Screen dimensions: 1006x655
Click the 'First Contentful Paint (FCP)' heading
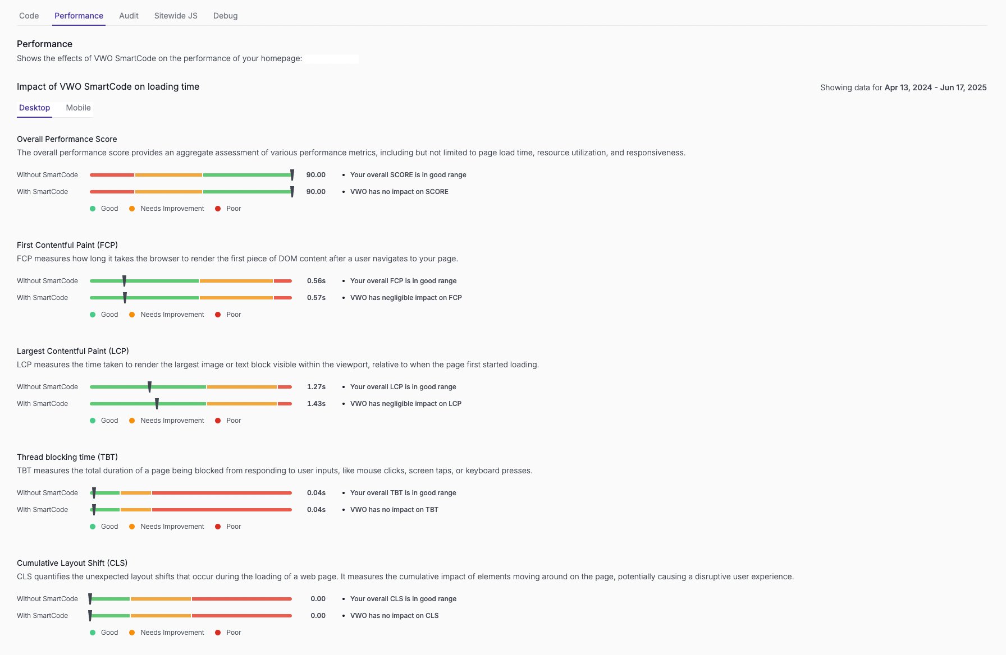click(x=67, y=245)
